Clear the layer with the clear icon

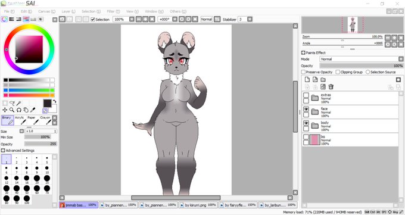pyautogui.click(x=323, y=87)
